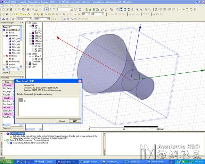Select the Draw spline tool icon
This screenshot has height=164, width=205.
pyautogui.click(x=184, y=9)
